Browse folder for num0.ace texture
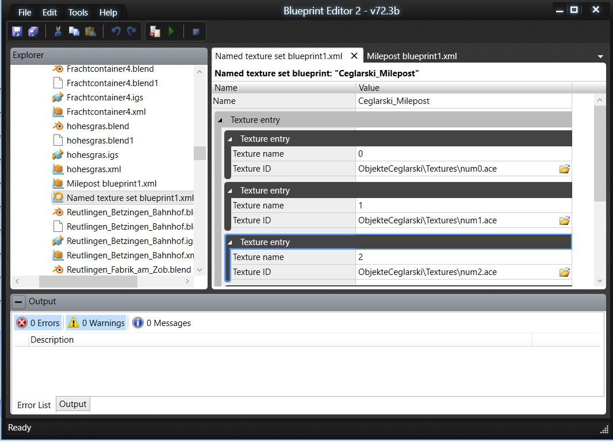This screenshot has height=442, width=613. coord(565,169)
